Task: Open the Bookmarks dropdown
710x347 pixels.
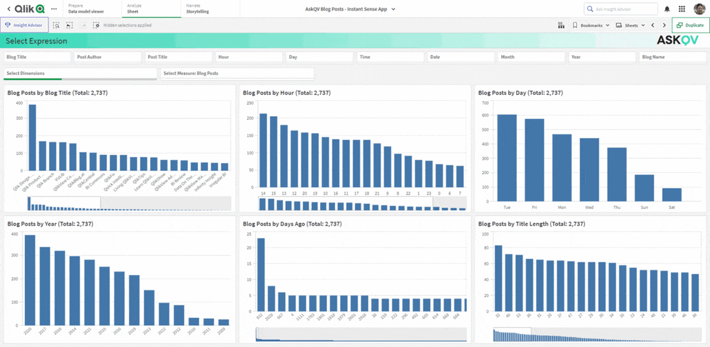Action: point(590,25)
